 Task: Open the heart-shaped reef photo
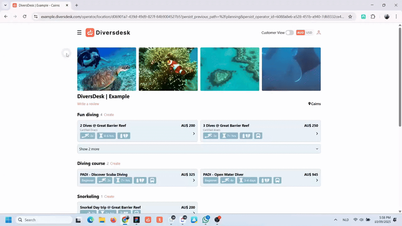tap(230, 69)
